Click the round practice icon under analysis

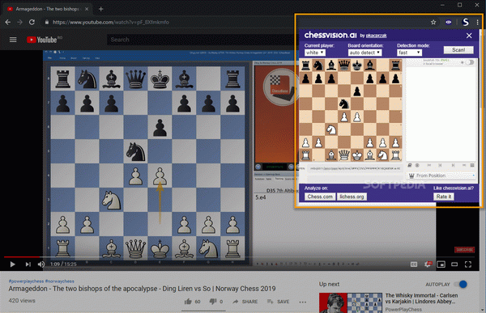417,165
